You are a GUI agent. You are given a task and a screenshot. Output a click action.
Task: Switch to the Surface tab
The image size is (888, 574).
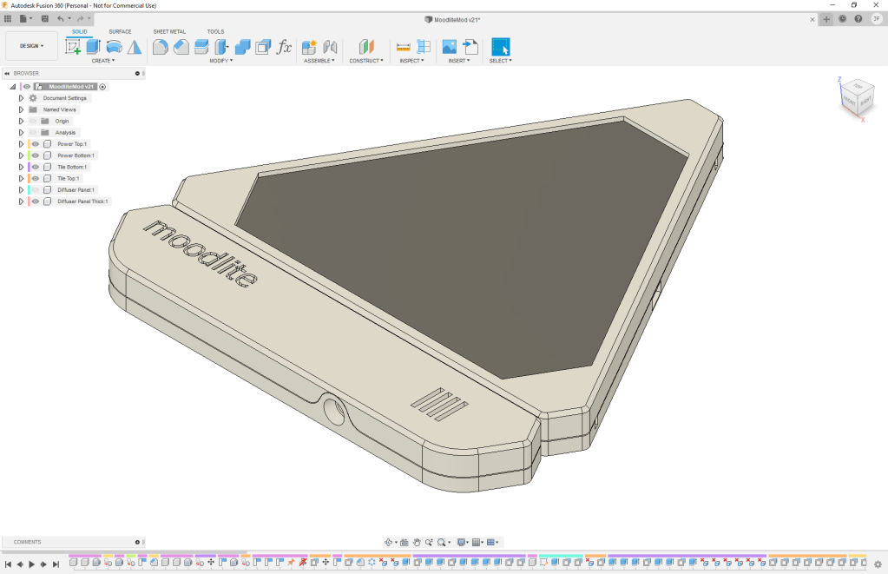point(120,31)
